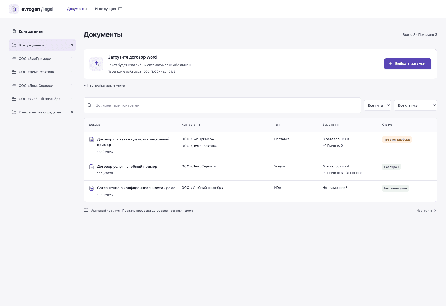Click Принято 3 · Отклонено 1 text
The image size is (446, 306).
[346, 173]
